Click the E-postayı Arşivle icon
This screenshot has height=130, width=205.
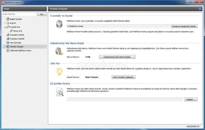tap(8, 35)
